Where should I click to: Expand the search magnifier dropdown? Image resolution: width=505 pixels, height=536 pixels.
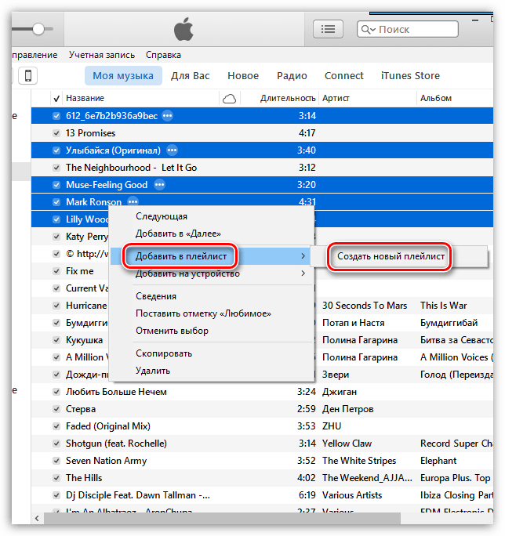368,30
